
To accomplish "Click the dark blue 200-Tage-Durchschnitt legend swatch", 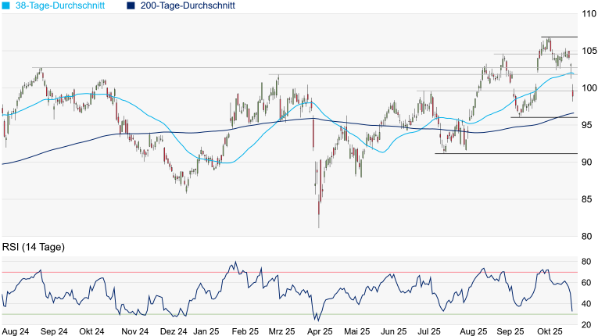I will [x=131, y=5].
